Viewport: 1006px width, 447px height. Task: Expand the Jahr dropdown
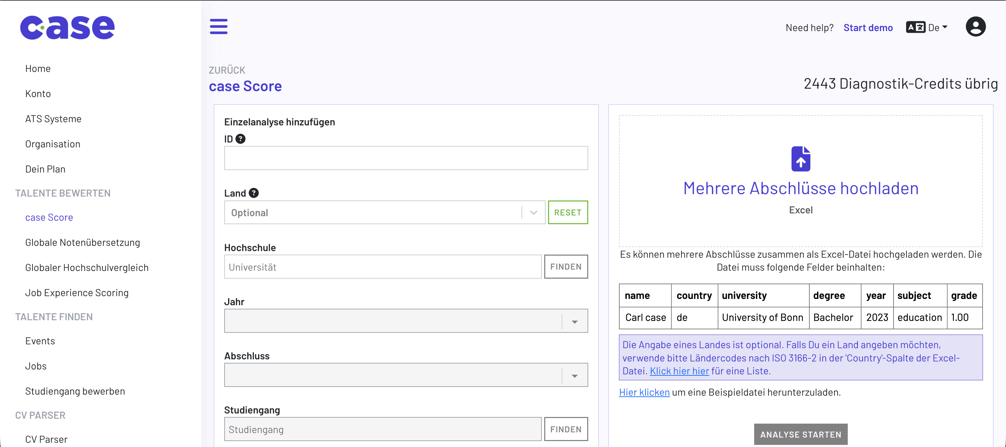pyautogui.click(x=406, y=321)
